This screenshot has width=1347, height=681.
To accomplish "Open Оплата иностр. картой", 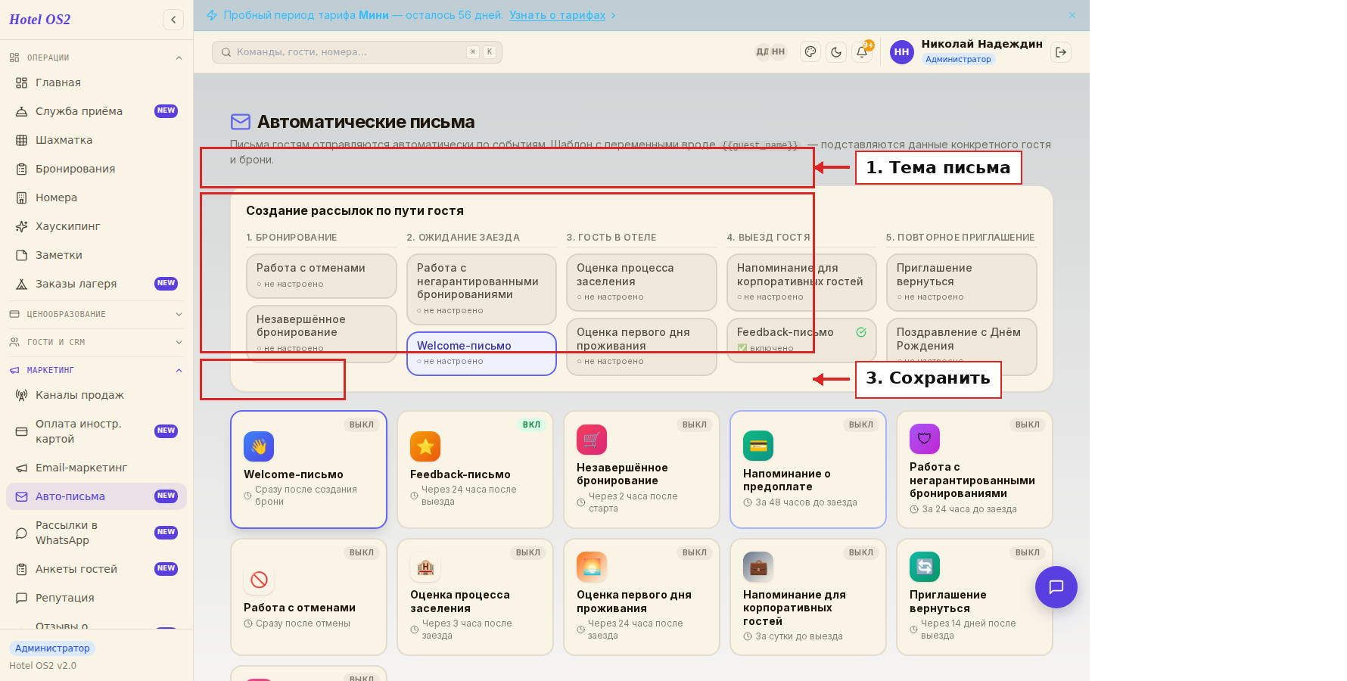I will click(96, 431).
